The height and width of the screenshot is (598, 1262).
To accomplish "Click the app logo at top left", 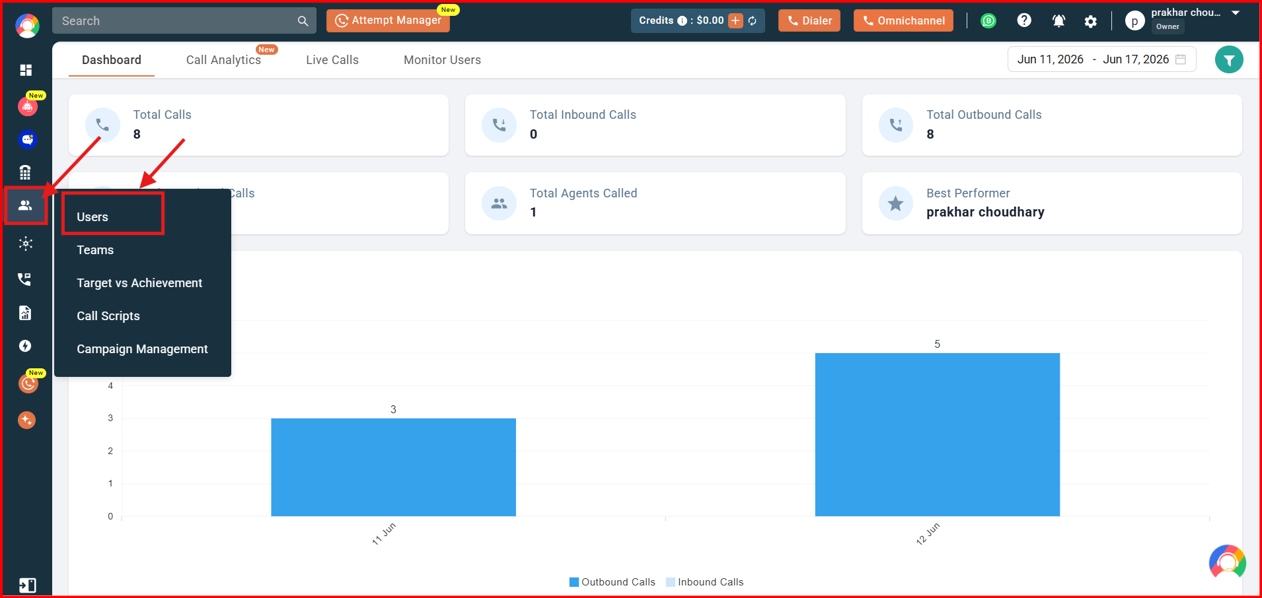I will point(27,26).
